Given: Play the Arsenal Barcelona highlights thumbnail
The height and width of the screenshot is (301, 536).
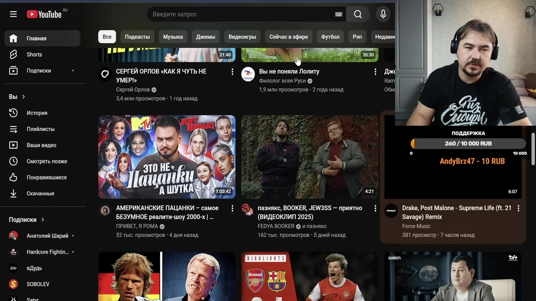Looking at the screenshot, I should click(x=310, y=276).
